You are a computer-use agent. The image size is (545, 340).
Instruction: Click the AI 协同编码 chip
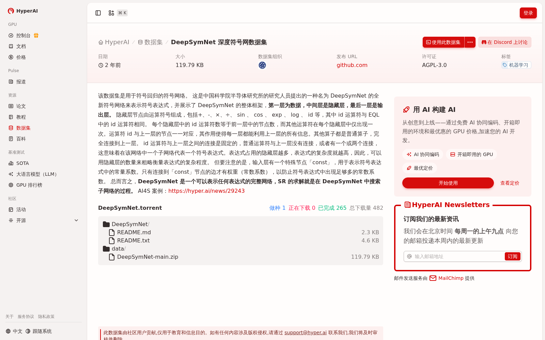coord(423,154)
